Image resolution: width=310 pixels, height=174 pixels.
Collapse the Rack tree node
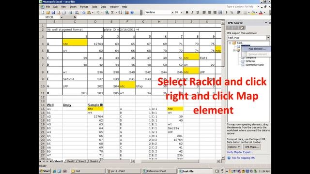pyautogui.click(x=230, y=43)
